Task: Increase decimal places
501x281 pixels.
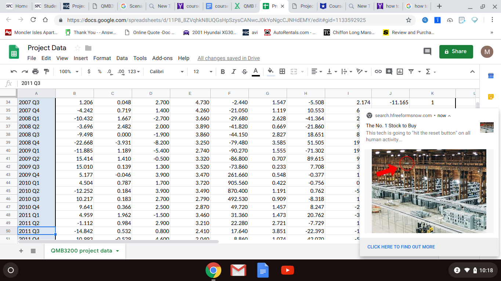Action: [x=120, y=72]
